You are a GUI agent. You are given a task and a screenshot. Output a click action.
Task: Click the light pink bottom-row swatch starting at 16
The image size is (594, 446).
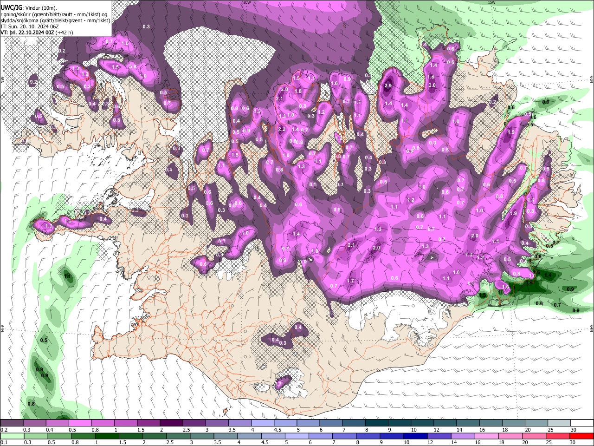(x=486, y=436)
